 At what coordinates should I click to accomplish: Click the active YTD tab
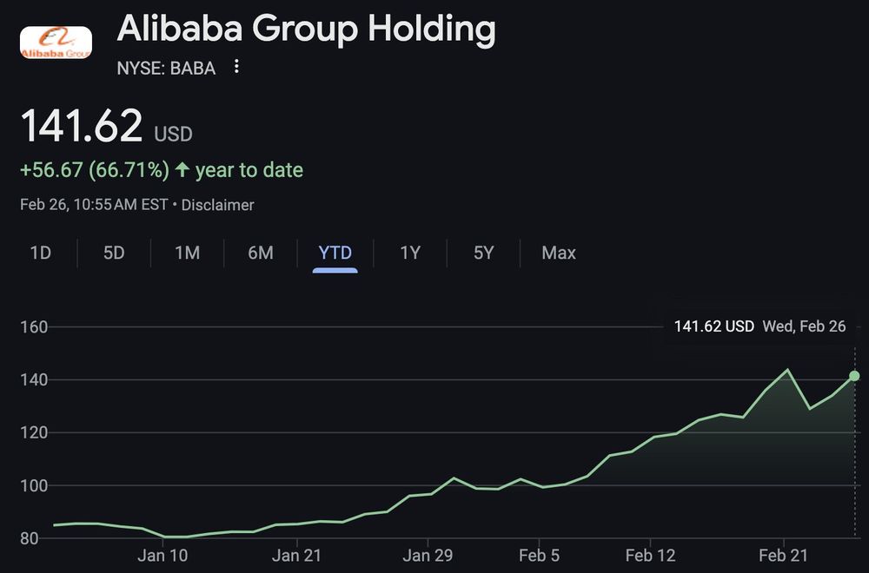pyautogui.click(x=335, y=254)
